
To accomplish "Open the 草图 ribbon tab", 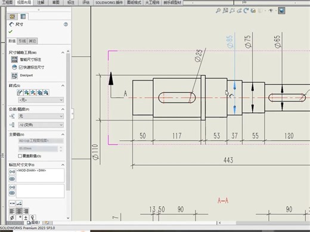I will tap(56, 2).
